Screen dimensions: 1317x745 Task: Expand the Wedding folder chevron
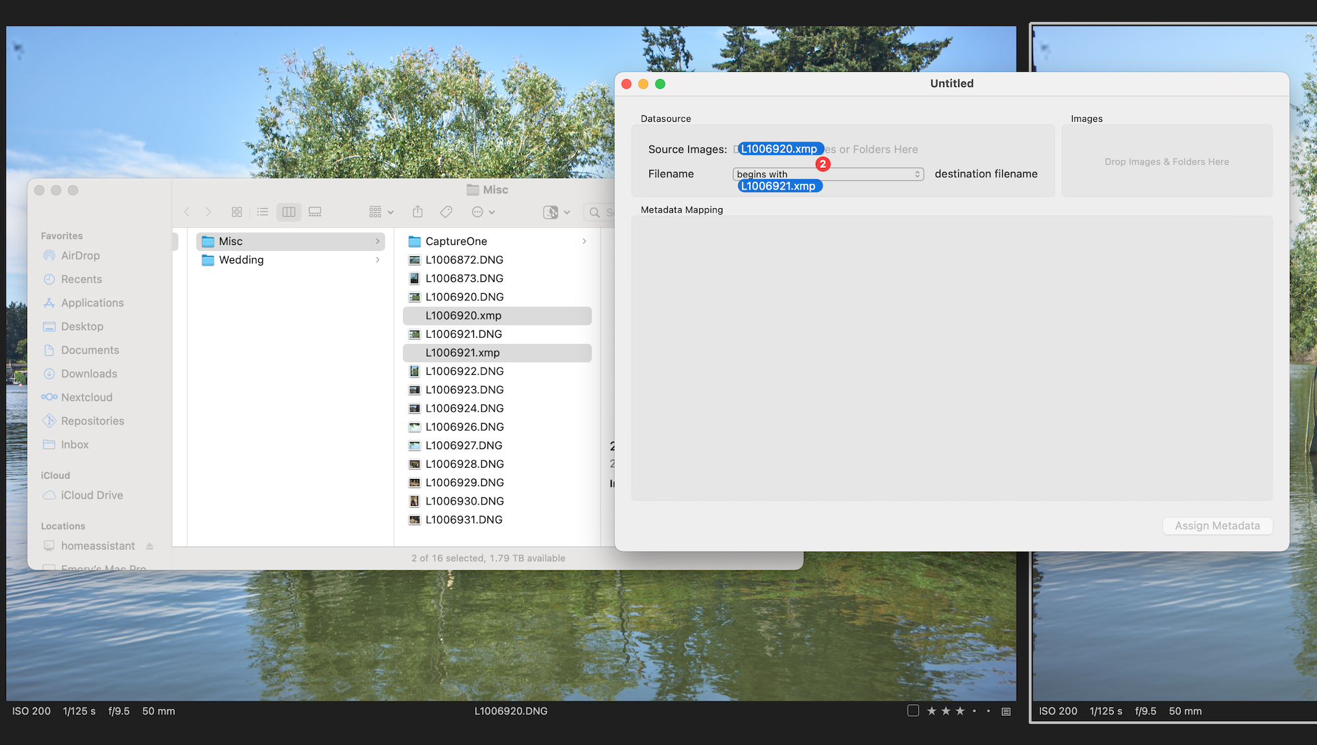coord(377,260)
